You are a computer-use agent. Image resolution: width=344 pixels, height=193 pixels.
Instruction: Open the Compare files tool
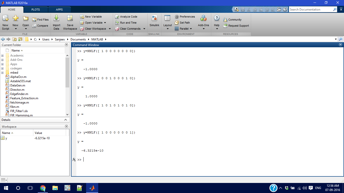click(40, 26)
